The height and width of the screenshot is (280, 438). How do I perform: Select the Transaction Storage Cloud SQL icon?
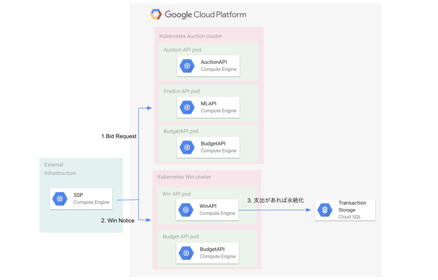325,210
